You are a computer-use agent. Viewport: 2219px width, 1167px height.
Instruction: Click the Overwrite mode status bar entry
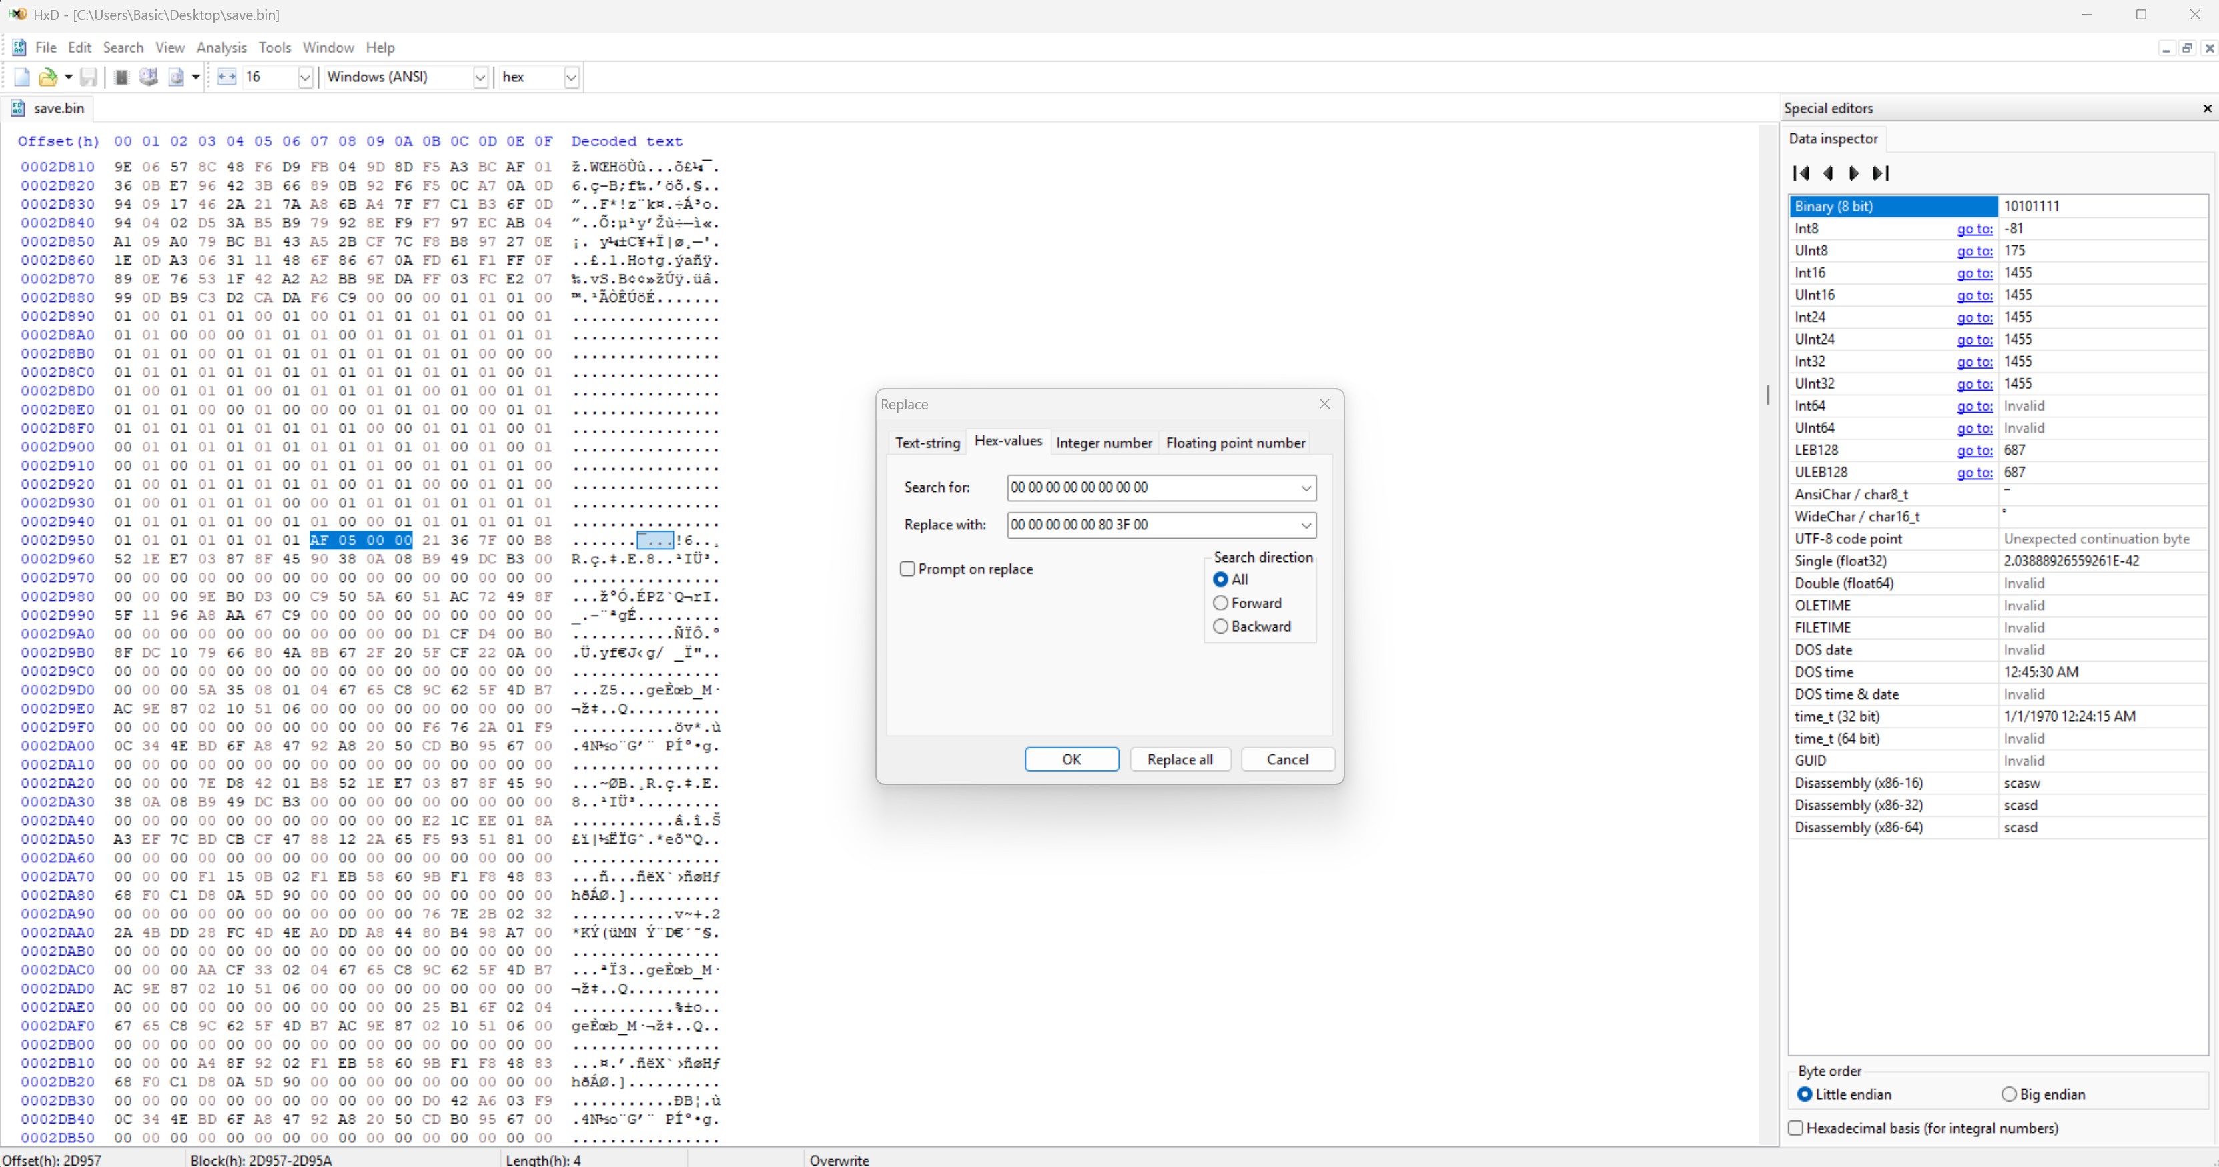(x=839, y=1160)
